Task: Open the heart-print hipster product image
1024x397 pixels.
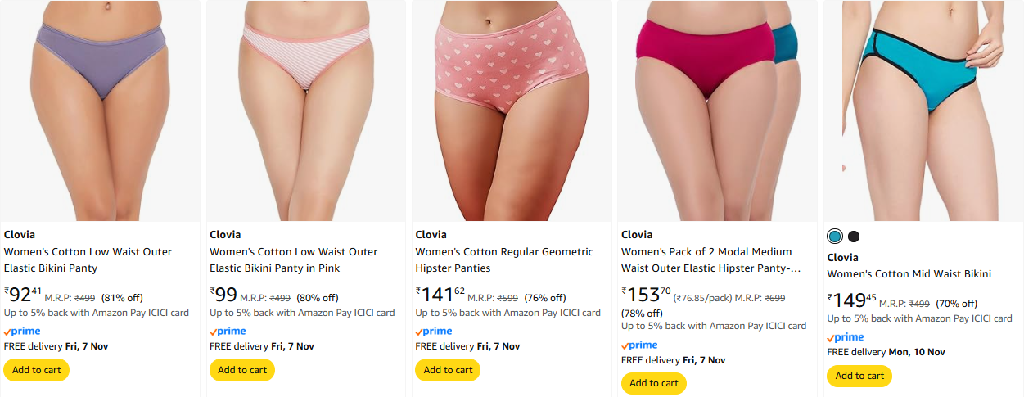Action: pos(512,111)
